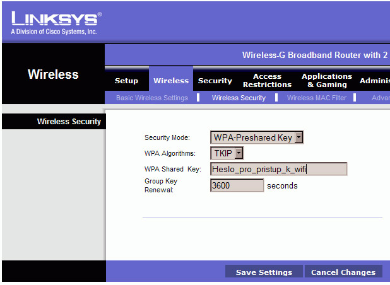Click the Group Key Renewal field
The width and height of the screenshot is (390, 285).
237,185
